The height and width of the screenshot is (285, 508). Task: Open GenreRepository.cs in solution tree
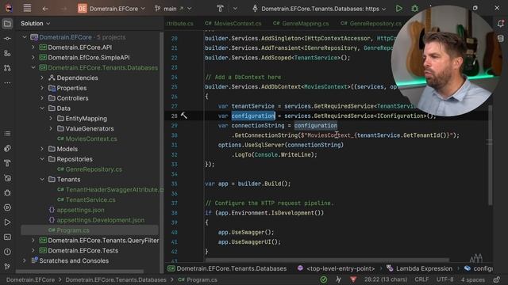94,169
